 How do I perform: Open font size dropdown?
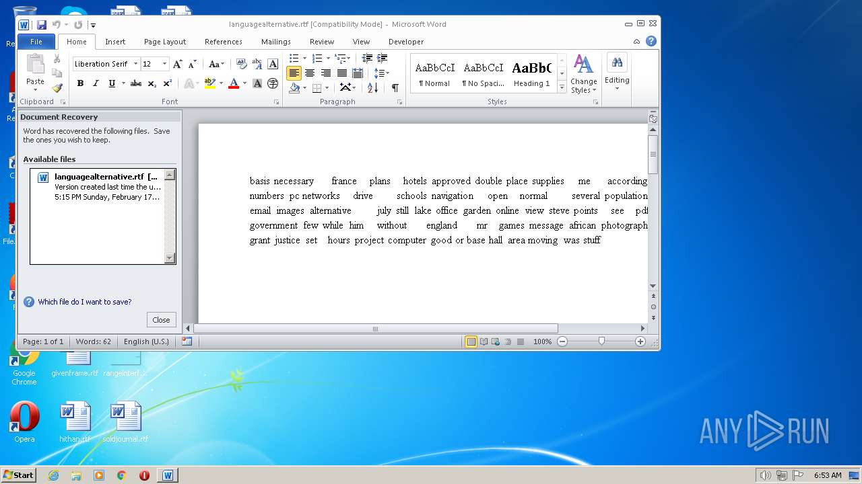point(164,64)
